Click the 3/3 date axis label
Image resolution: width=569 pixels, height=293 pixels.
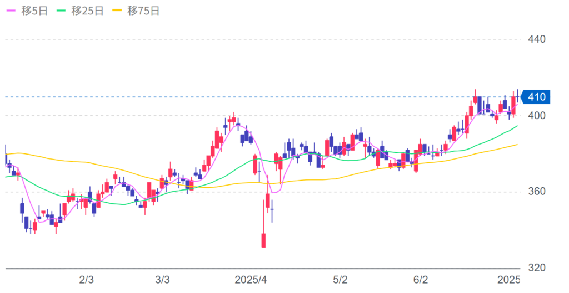[x=162, y=279]
